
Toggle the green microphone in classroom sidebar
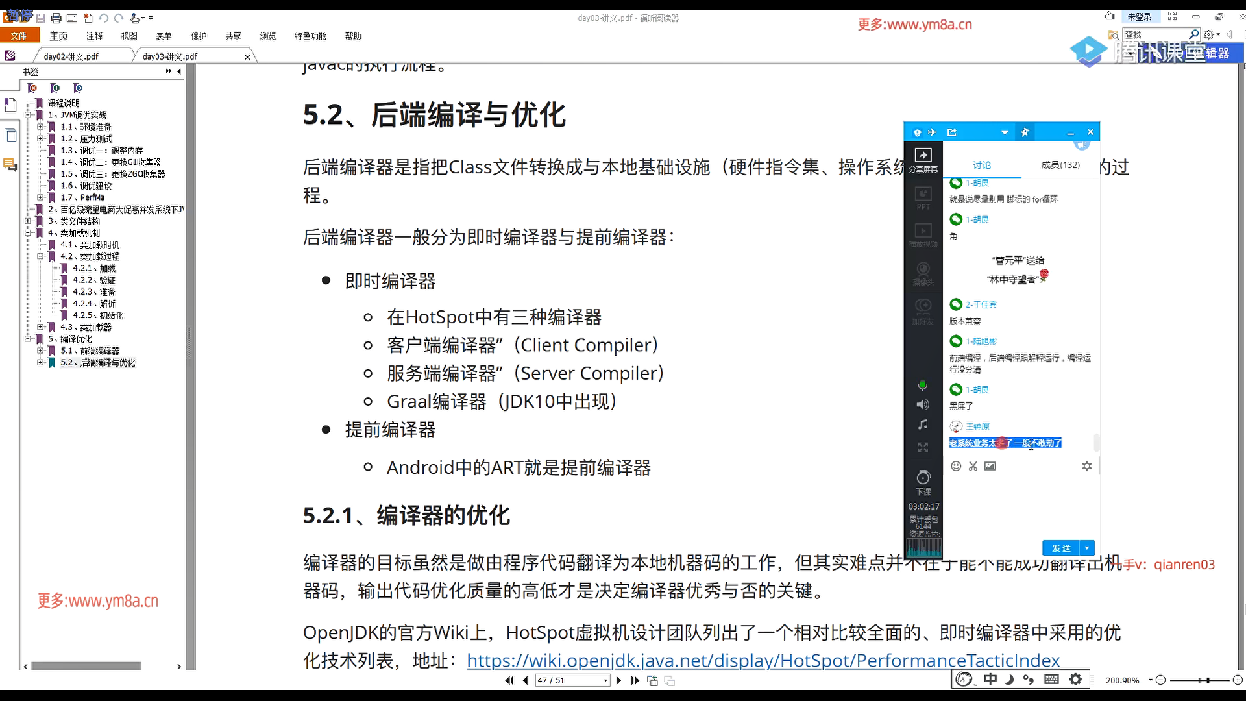tap(922, 386)
